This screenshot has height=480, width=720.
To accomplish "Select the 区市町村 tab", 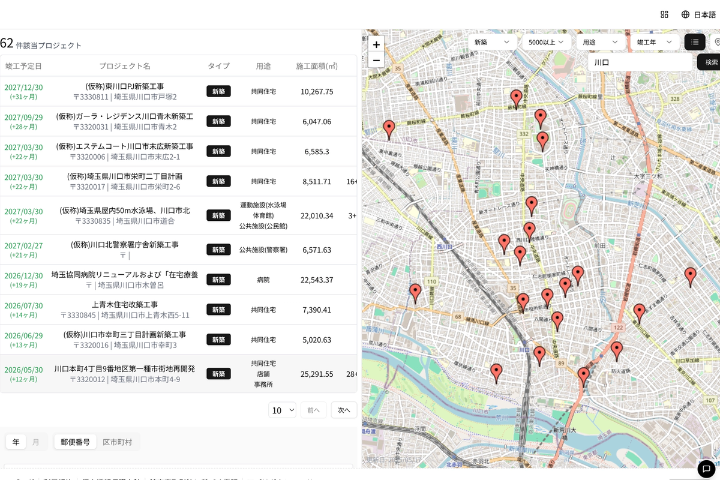I will (118, 442).
